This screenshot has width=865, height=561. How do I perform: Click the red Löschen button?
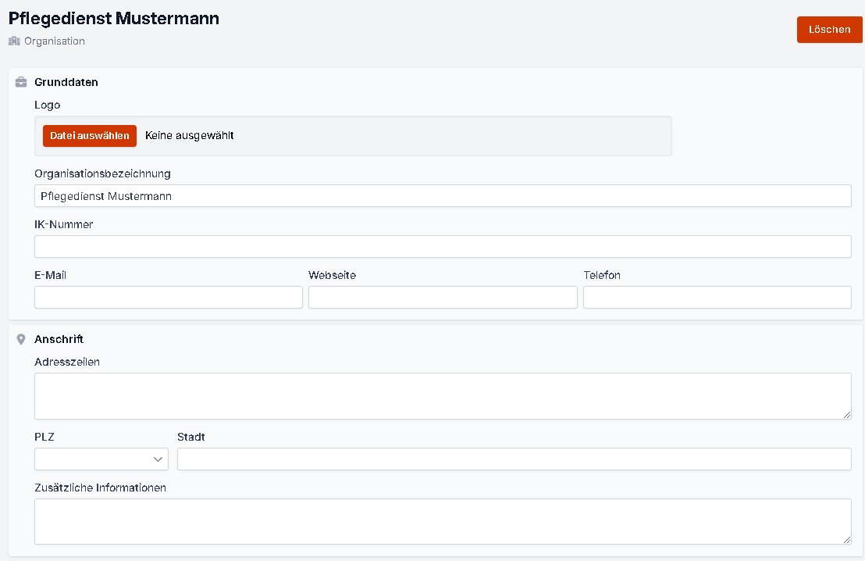point(829,30)
